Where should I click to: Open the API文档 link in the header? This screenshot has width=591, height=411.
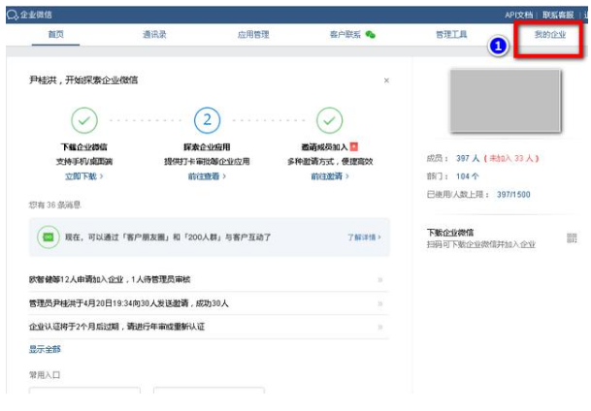(518, 15)
